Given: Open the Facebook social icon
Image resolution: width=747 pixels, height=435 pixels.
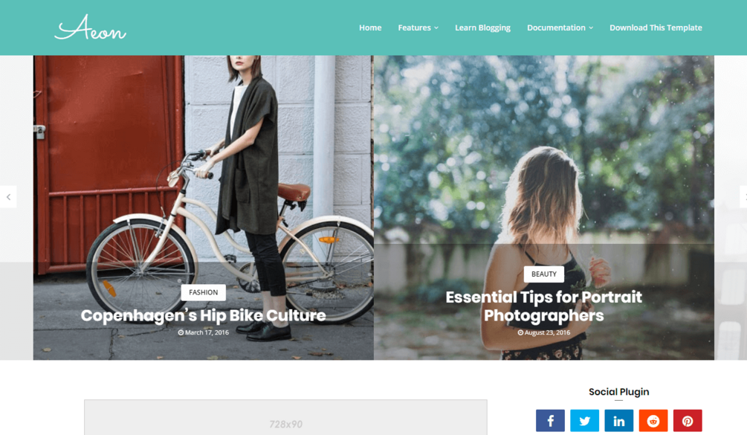Looking at the screenshot, I should (550, 421).
